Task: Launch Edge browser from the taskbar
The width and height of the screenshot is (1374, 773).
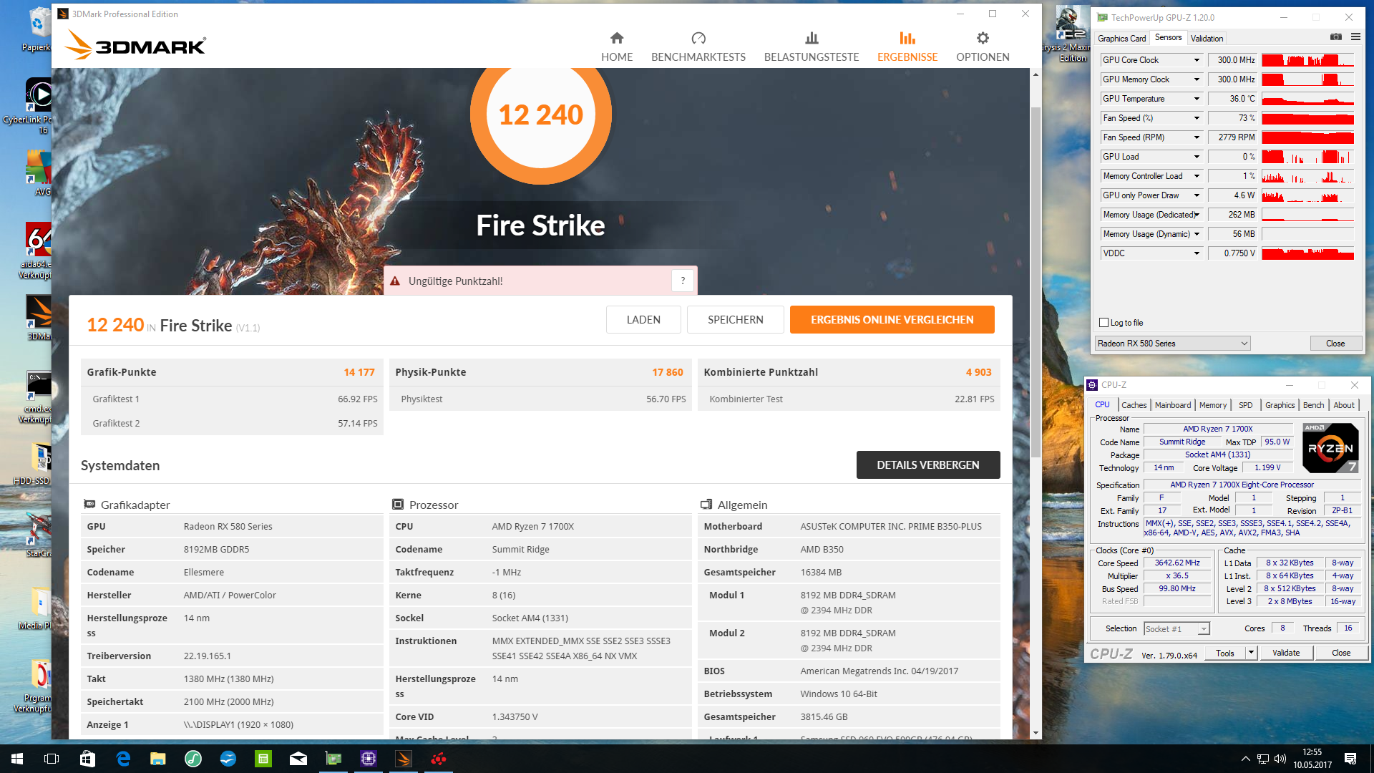Action: coord(123,759)
